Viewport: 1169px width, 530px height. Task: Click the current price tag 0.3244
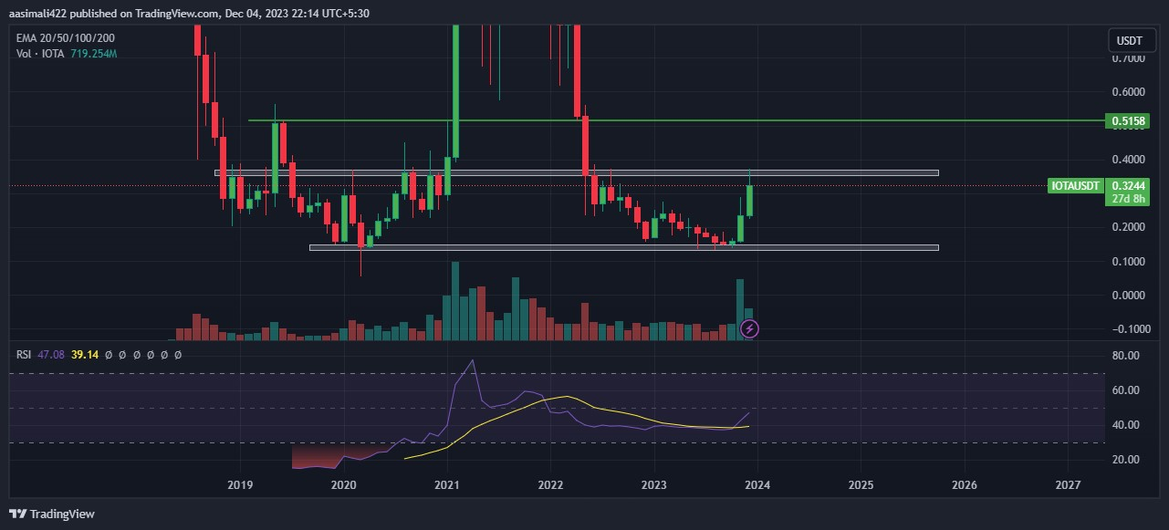pyautogui.click(x=1129, y=185)
